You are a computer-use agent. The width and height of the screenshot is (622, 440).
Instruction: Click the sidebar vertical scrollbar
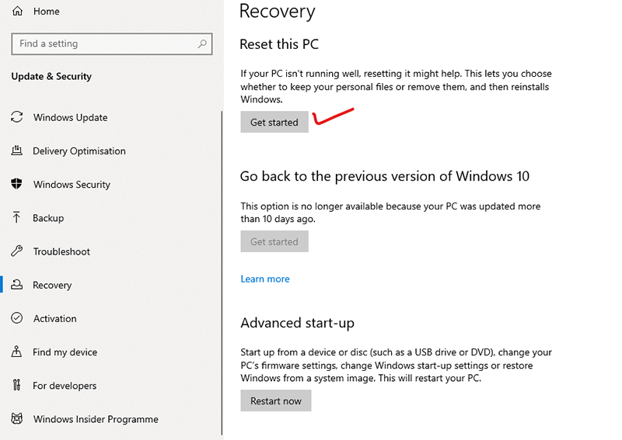pyautogui.click(x=222, y=272)
